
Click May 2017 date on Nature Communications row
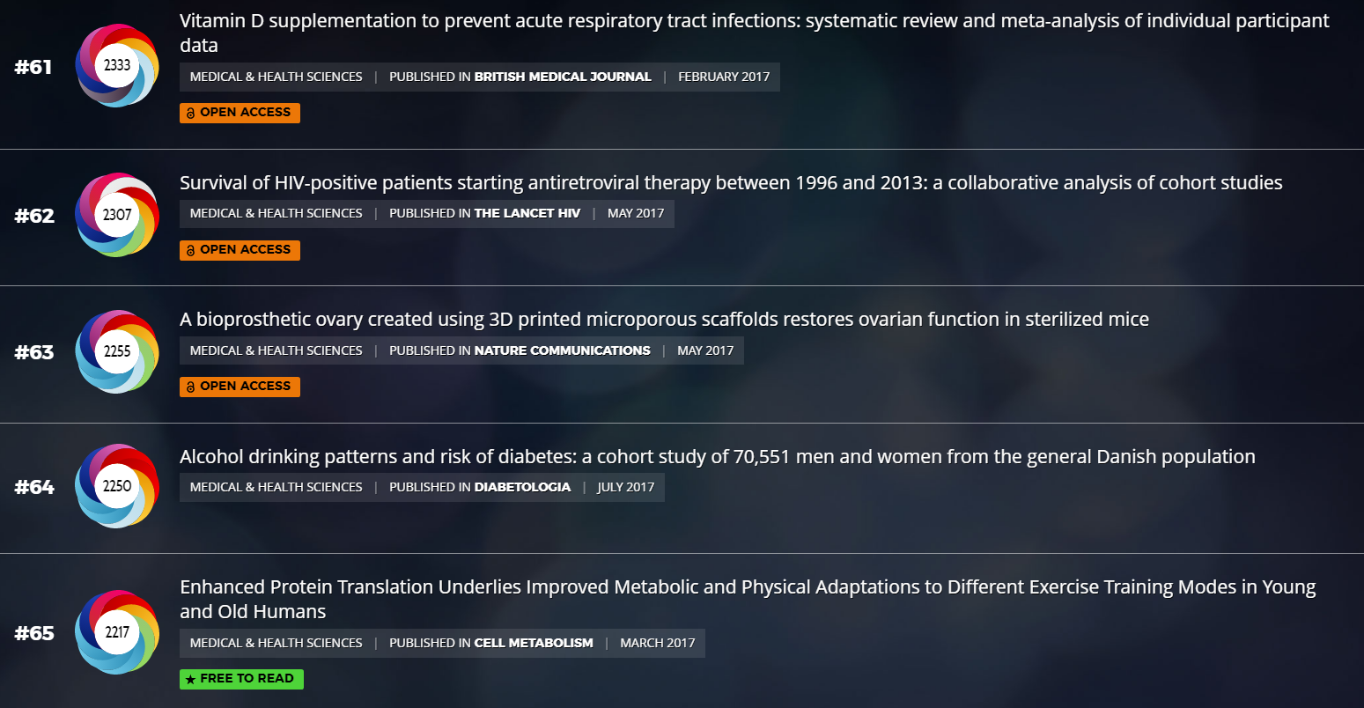(705, 350)
